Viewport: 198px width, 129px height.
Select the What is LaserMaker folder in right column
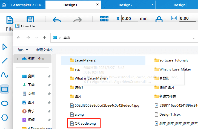[x=173, y=69]
